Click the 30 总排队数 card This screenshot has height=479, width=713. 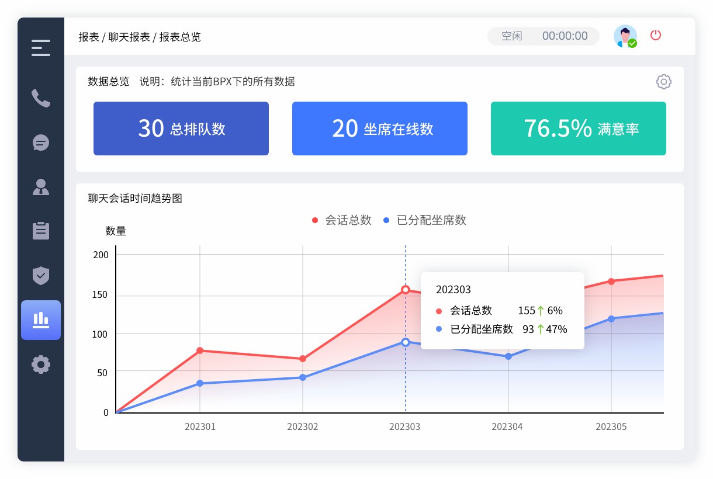181,129
